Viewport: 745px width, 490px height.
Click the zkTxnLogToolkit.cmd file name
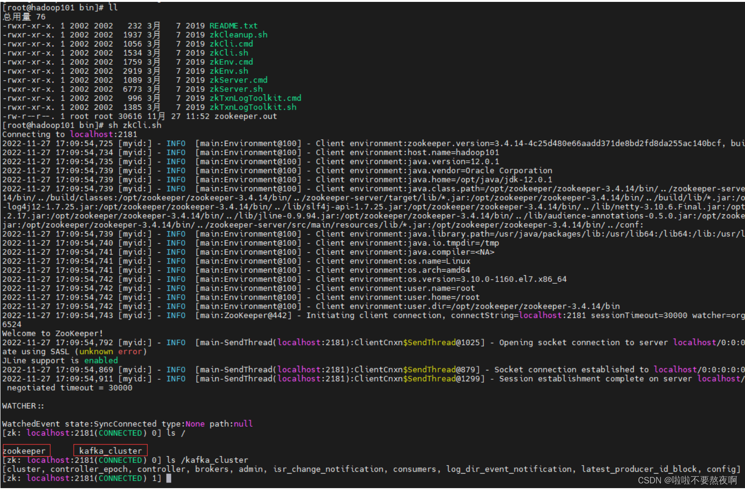click(255, 98)
